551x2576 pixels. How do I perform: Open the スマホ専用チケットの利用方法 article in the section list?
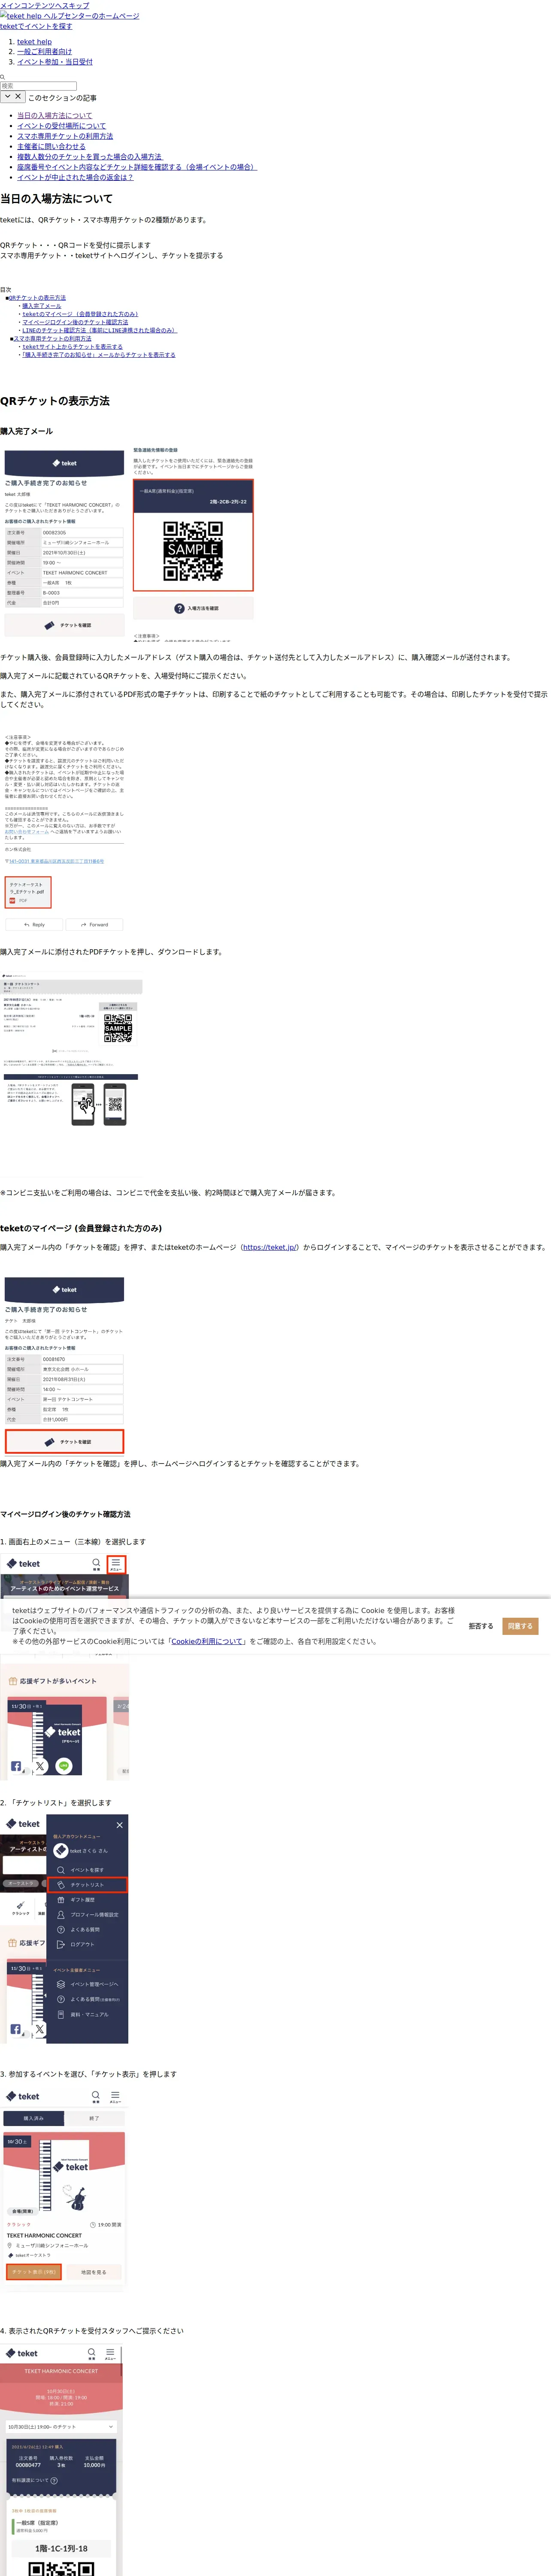(65, 136)
